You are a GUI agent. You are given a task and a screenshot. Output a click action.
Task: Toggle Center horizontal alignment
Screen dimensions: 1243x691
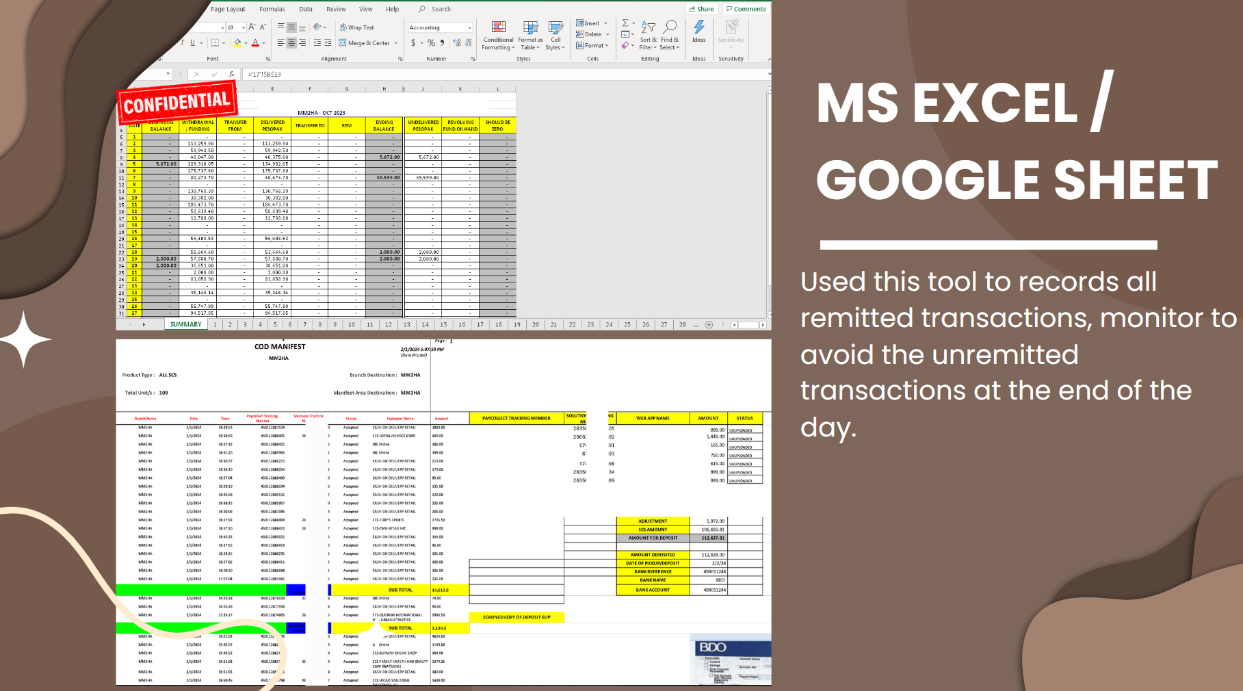click(291, 42)
